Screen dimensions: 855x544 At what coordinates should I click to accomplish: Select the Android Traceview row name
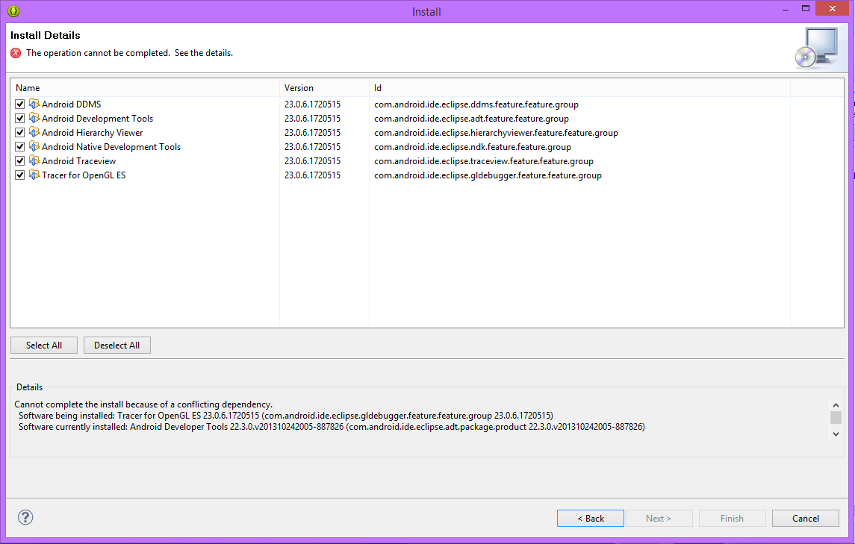(78, 160)
